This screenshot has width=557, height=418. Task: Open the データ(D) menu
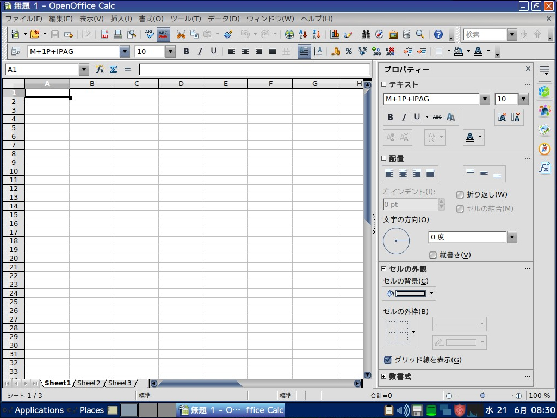(x=224, y=19)
